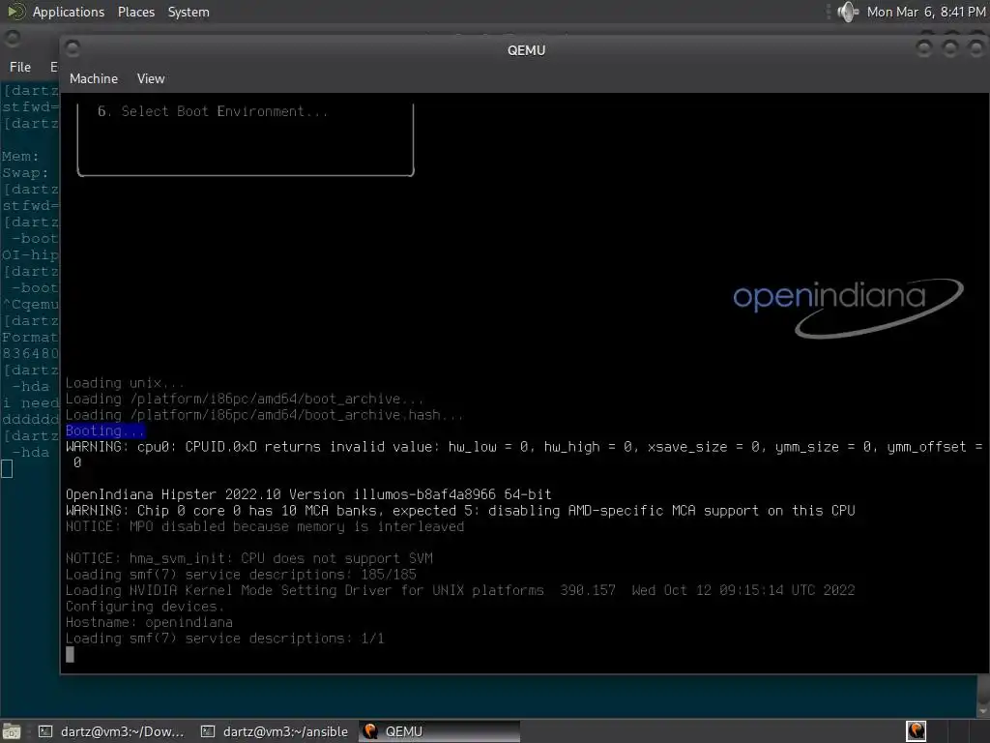Click the highlighted 'Booting...' text

coord(104,431)
